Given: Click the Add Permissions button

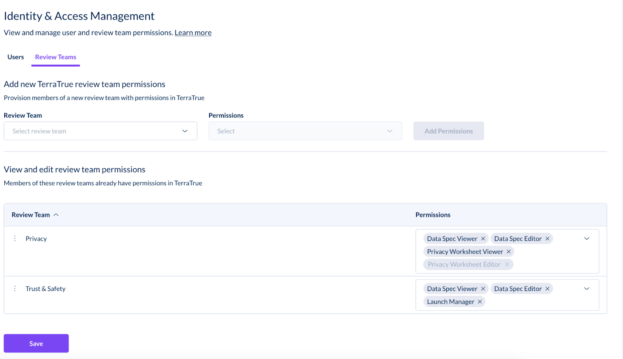Looking at the screenshot, I should 449,131.
